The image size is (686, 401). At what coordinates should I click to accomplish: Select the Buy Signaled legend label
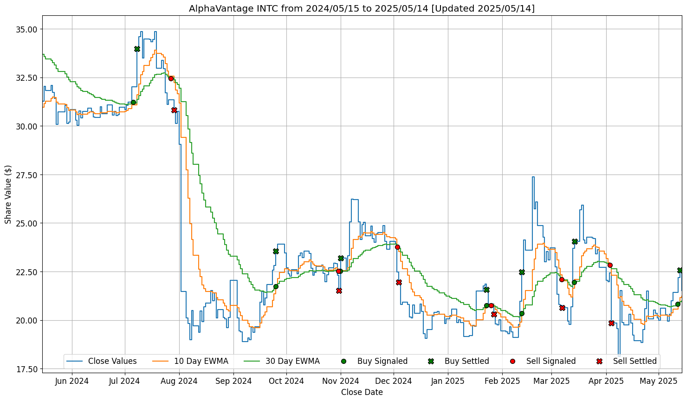(x=382, y=361)
